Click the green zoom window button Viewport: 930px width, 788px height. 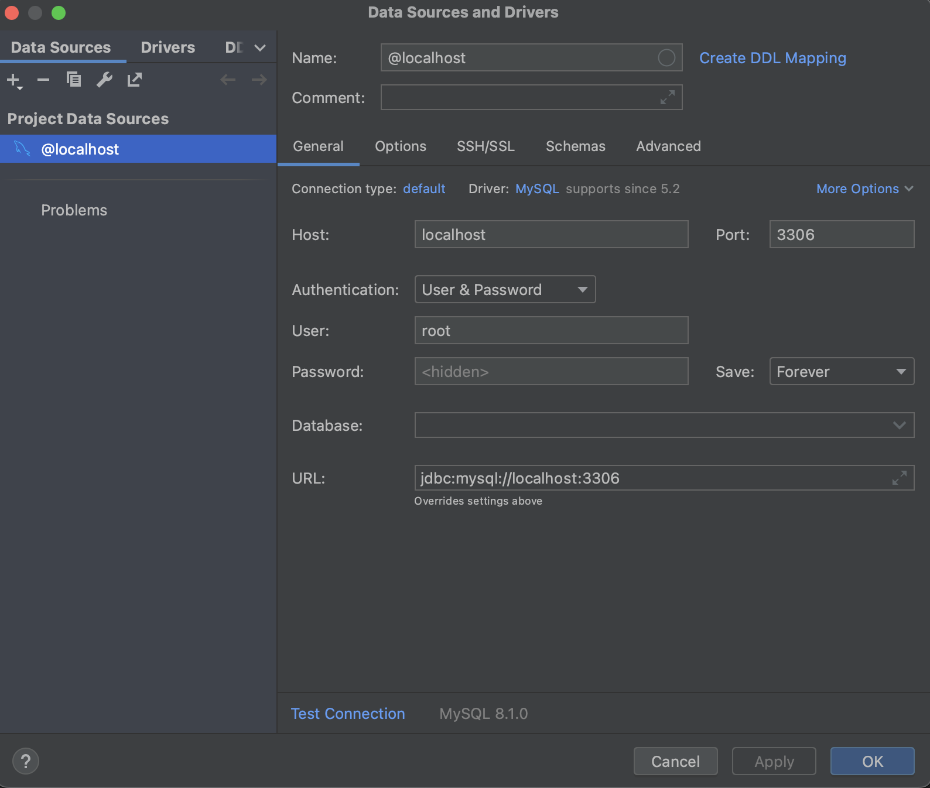(59, 12)
